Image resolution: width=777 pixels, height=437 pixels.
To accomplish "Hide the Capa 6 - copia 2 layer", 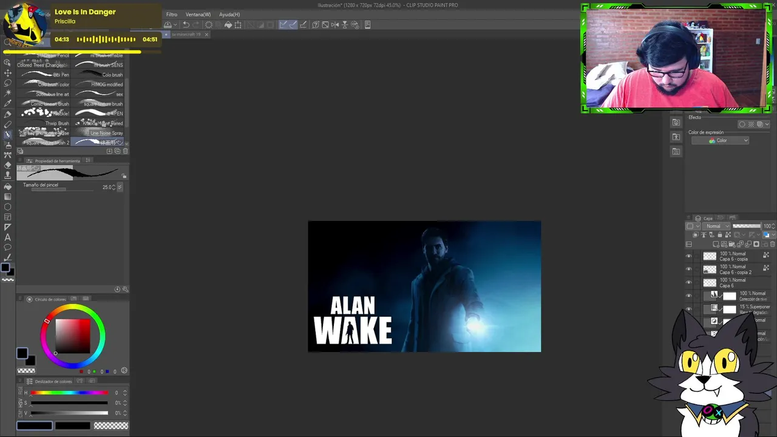I will [x=688, y=269].
